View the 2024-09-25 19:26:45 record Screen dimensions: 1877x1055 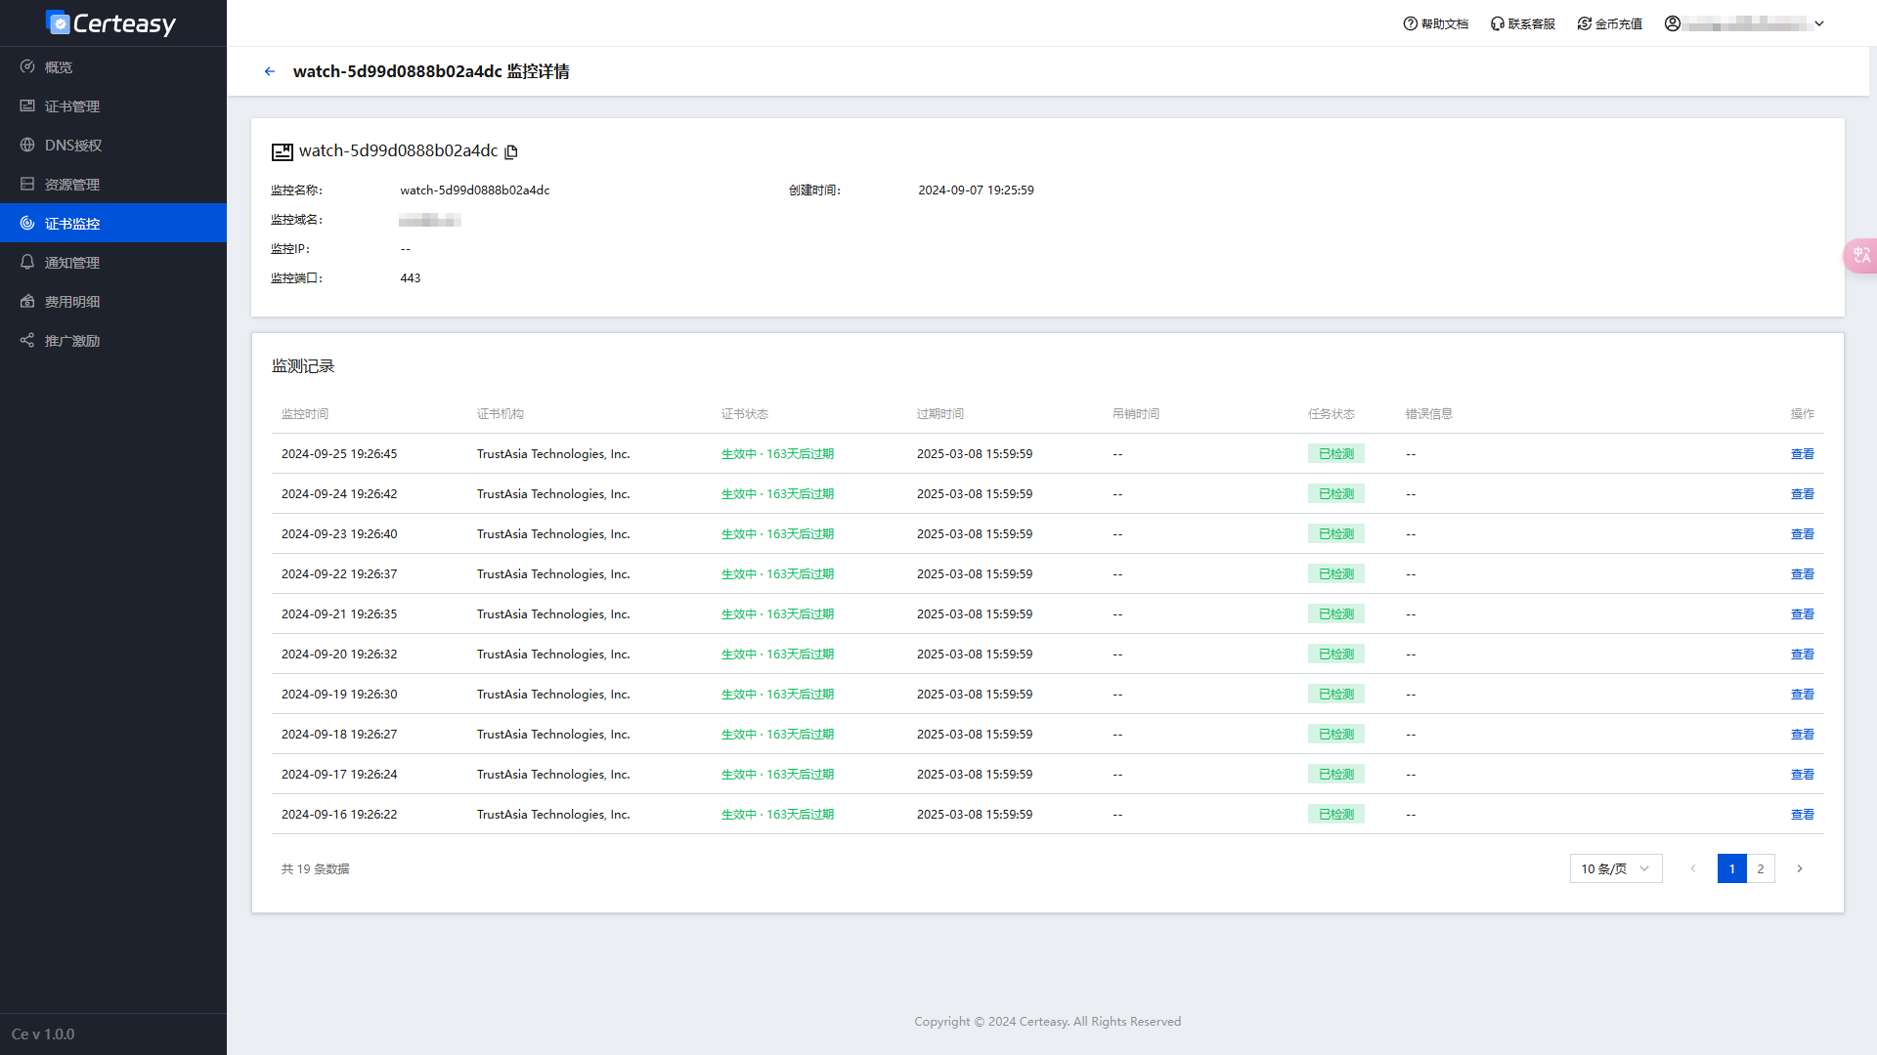click(x=1802, y=454)
